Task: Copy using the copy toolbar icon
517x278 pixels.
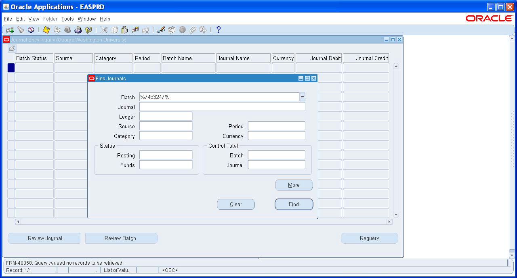Action: click(x=115, y=29)
